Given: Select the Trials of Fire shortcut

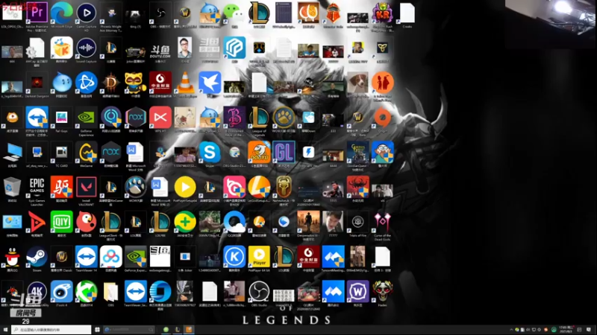Looking at the screenshot, I should point(357,222).
